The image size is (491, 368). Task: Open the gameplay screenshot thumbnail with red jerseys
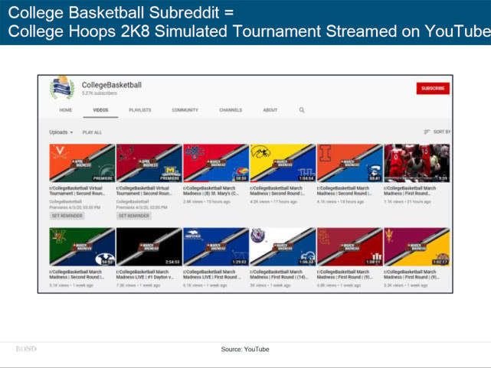click(417, 163)
